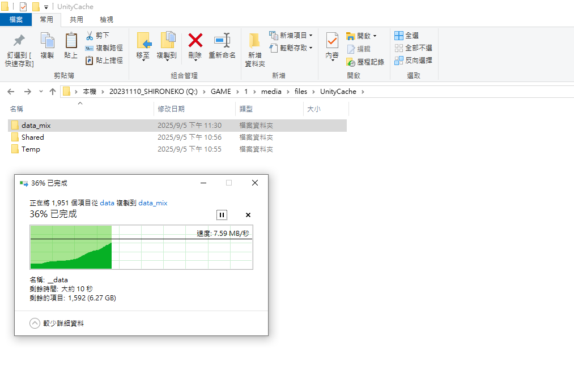Image resolution: width=574 pixels, height=392 pixels.
Task: Switch to the 常用 ribbon tab
Action: click(x=46, y=19)
